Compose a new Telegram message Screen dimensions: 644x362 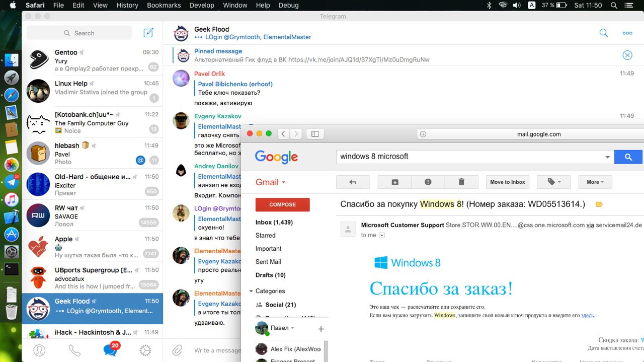pyautogui.click(x=148, y=33)
